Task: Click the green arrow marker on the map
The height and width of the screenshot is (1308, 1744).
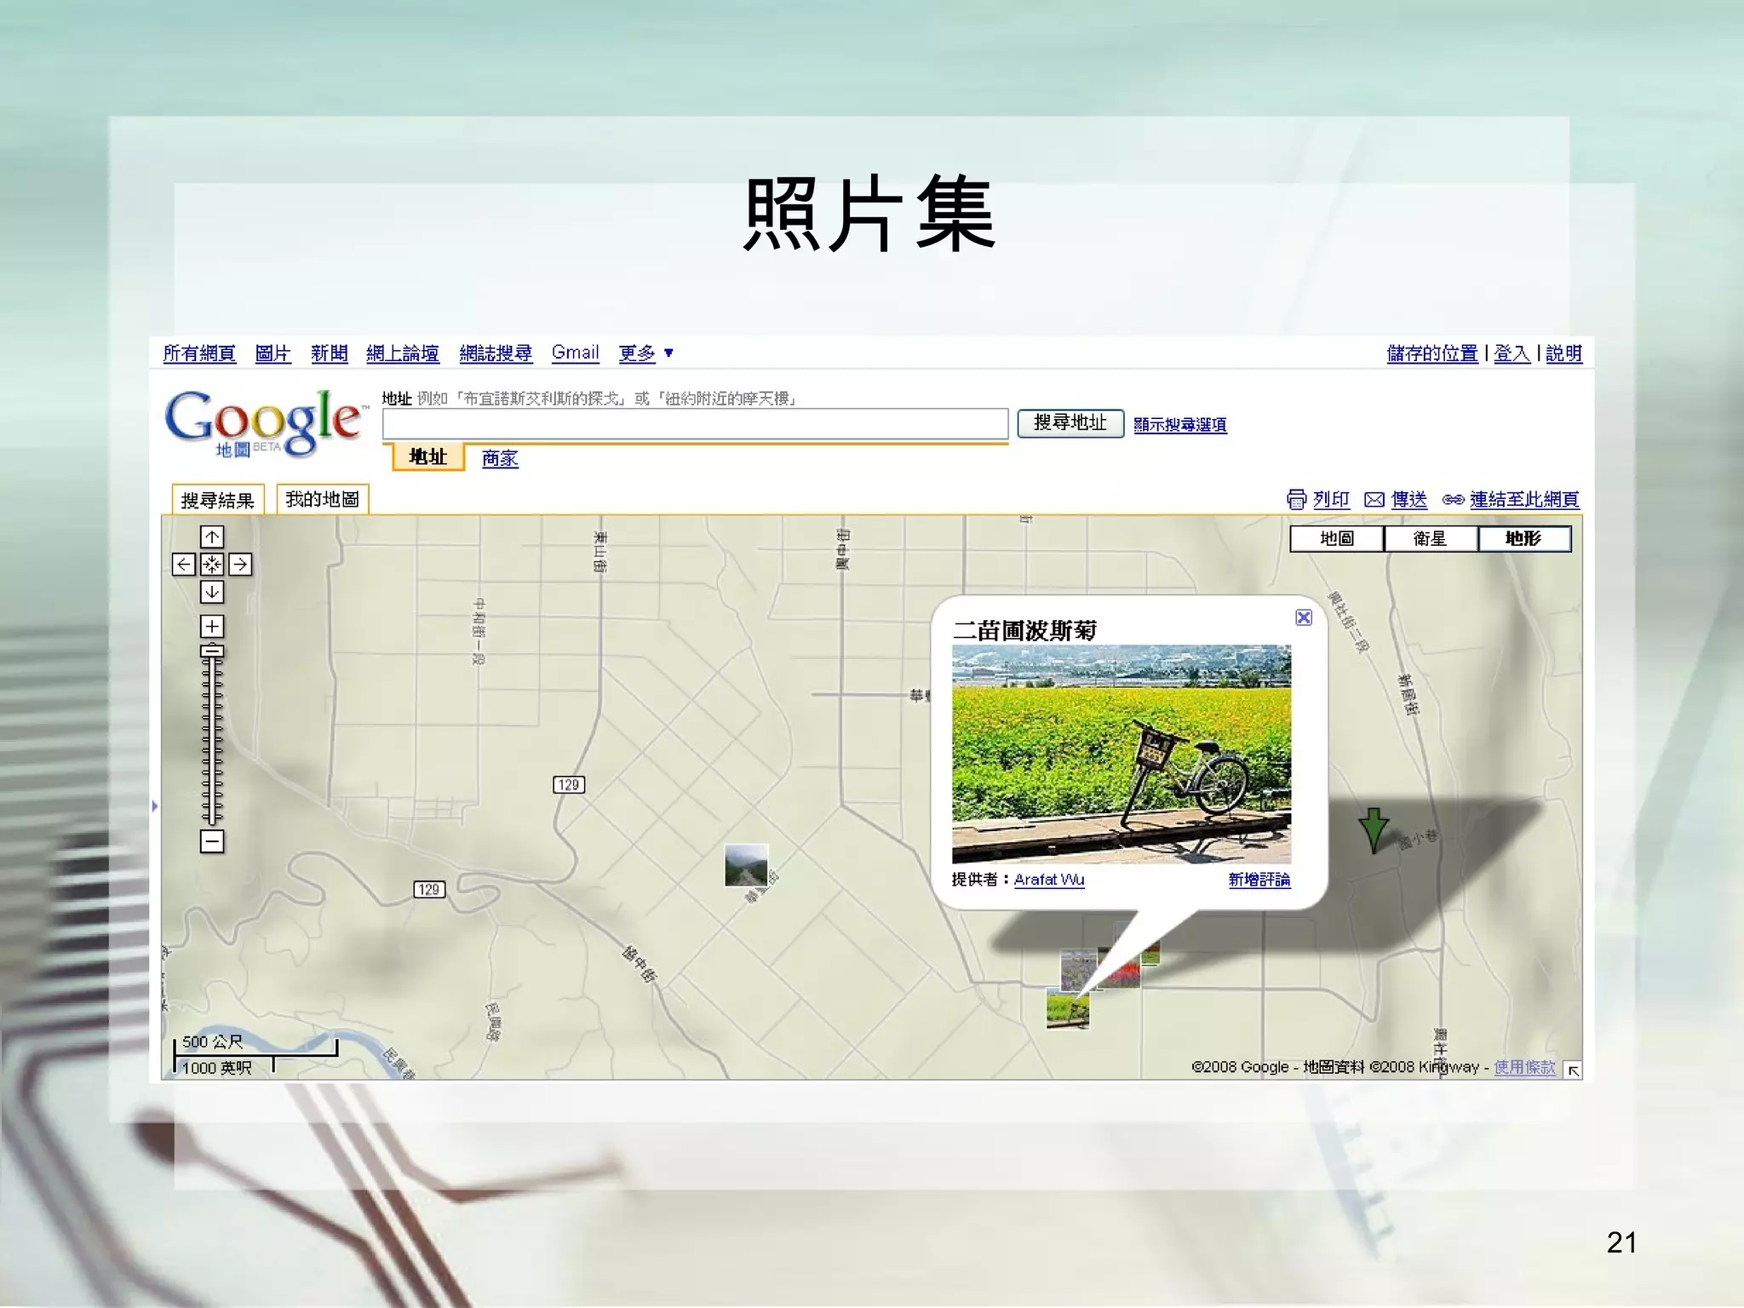Action: click(x=1374, y=830)
